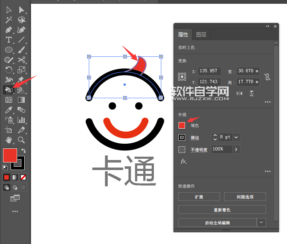This screenshot has height=244, width=287.
Task: Pick the Eyedropper tool
Action: tap(8, 110)
